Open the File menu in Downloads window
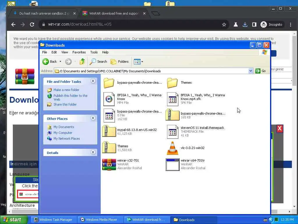Image resolution: width=298 pixels, height=224 pixels. pos(45,52)
